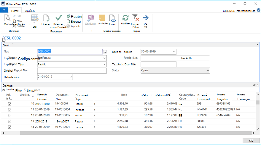261x145 pixels.
Task: Click the app icon in title bar
Action: [x=3, y=4]
